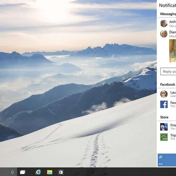Click Josh's profile picture in Messaging
The height and width of the screenshot is (176, 176).
(164, 24)
